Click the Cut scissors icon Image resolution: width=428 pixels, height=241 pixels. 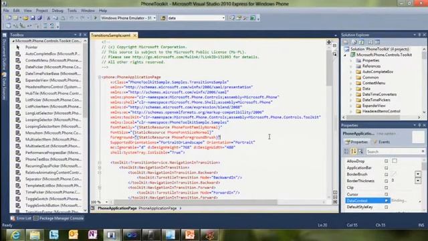[49, 18]
